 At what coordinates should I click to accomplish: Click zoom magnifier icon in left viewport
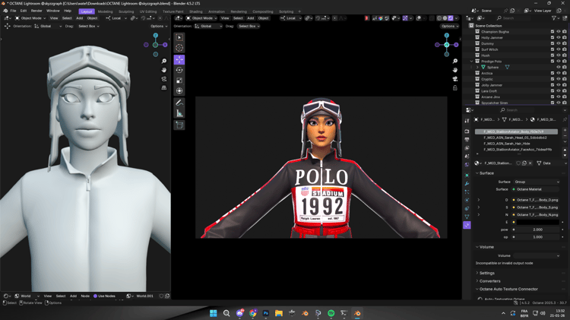point(164,61)
